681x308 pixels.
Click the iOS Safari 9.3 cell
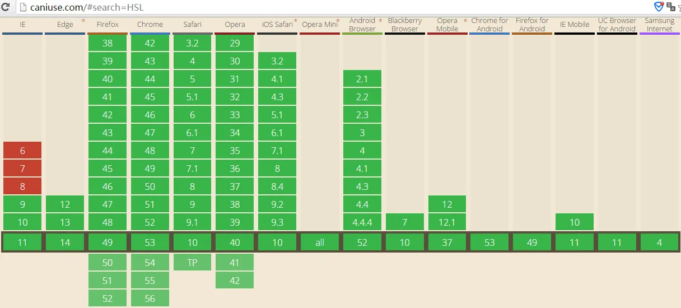click(278, 222)
